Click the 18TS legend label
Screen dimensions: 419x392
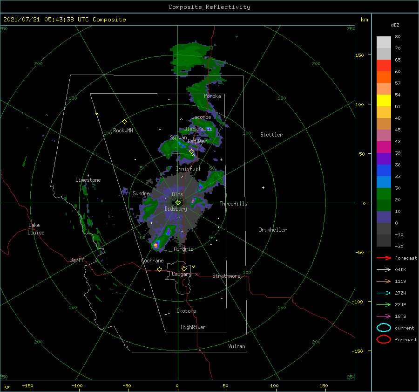pos(400,316)
